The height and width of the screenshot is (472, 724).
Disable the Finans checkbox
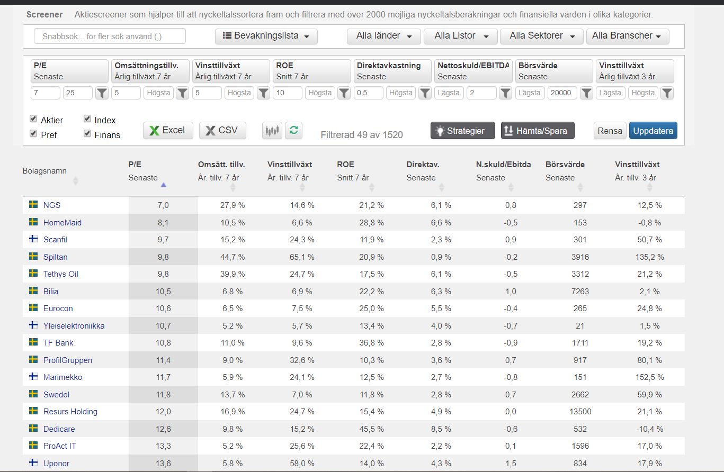pos(87,134)
